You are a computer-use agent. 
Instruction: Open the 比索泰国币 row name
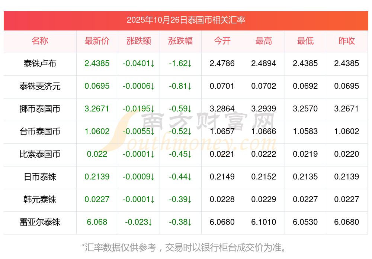click(x=40, y=154)
